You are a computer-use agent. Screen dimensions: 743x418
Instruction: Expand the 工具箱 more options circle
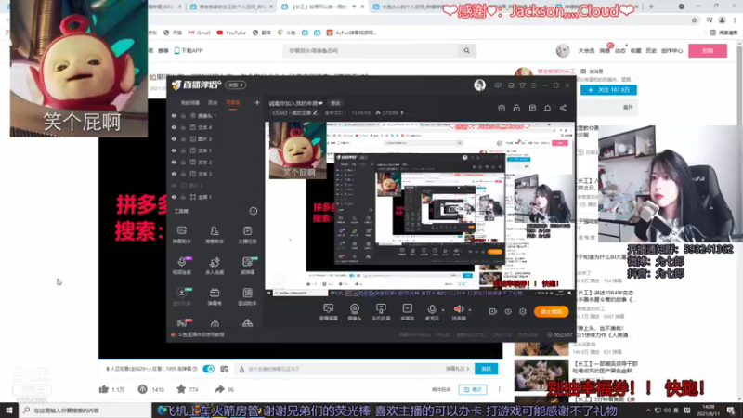coord(254,211)
